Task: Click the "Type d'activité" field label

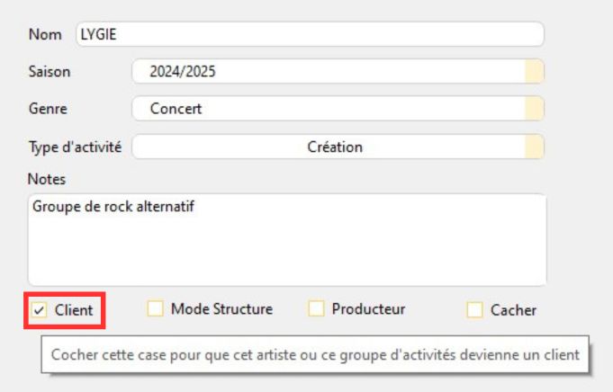Action: pyautogui.click(x=76, y=147)
